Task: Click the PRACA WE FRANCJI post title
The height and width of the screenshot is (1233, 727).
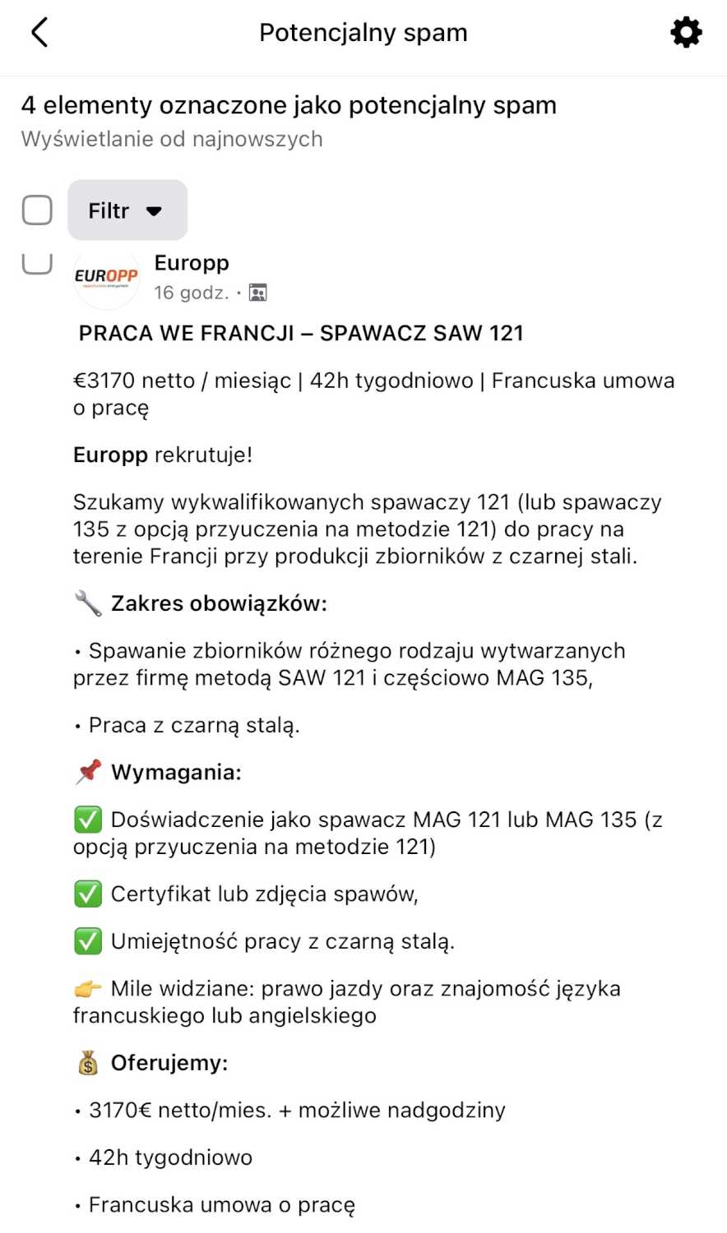Action: click(x=301, y=333)
